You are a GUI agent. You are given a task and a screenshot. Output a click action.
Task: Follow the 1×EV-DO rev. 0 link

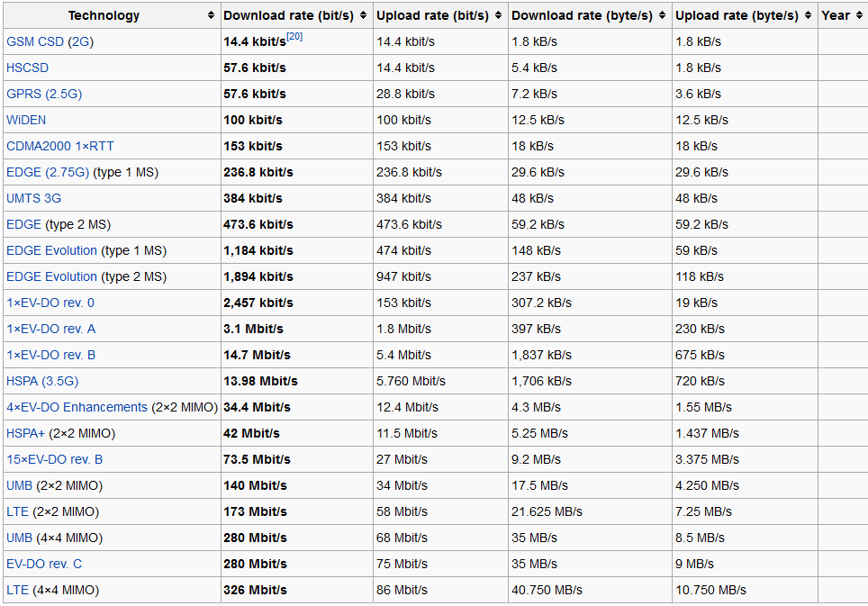point(50,303)
